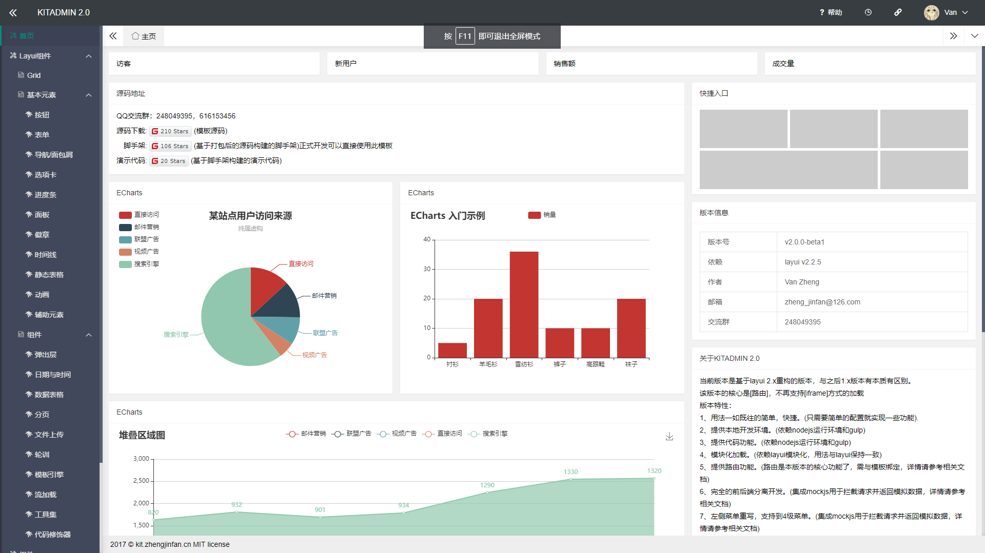Click the icon beside 分页
This screenshot has height=553, width=985.
pos(29,414)
